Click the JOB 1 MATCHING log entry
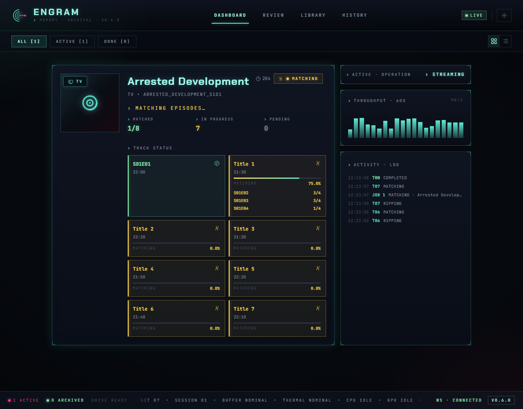 (405, 195)
